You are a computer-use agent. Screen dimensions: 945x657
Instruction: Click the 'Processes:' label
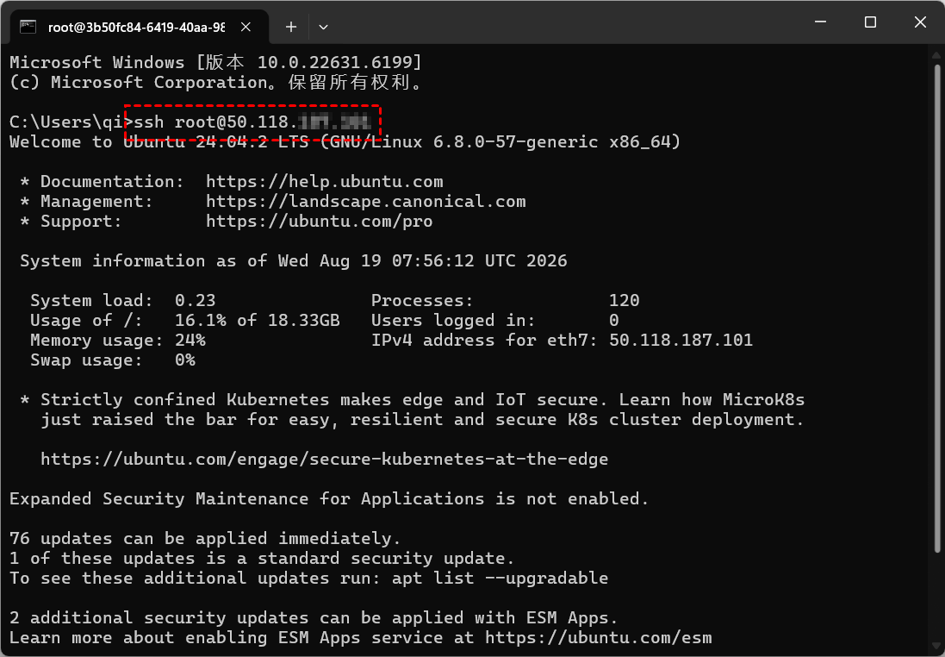tap(422, 300)
